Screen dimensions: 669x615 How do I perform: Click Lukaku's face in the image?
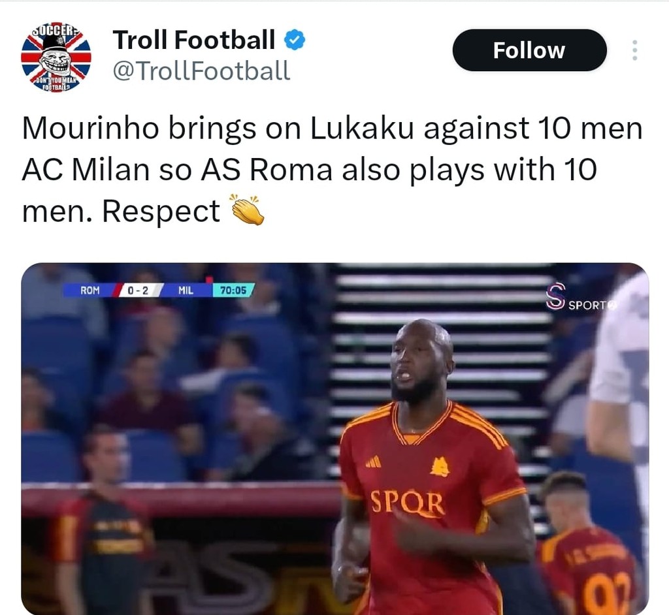pos(420,362)
